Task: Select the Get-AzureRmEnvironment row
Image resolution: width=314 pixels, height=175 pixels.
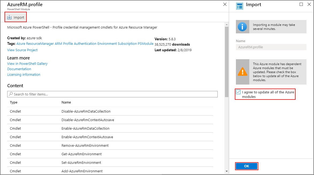Action: [x=110, y=154]
